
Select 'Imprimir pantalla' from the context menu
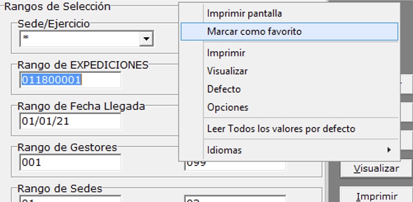pyautogui.click(x=244, y=14)
